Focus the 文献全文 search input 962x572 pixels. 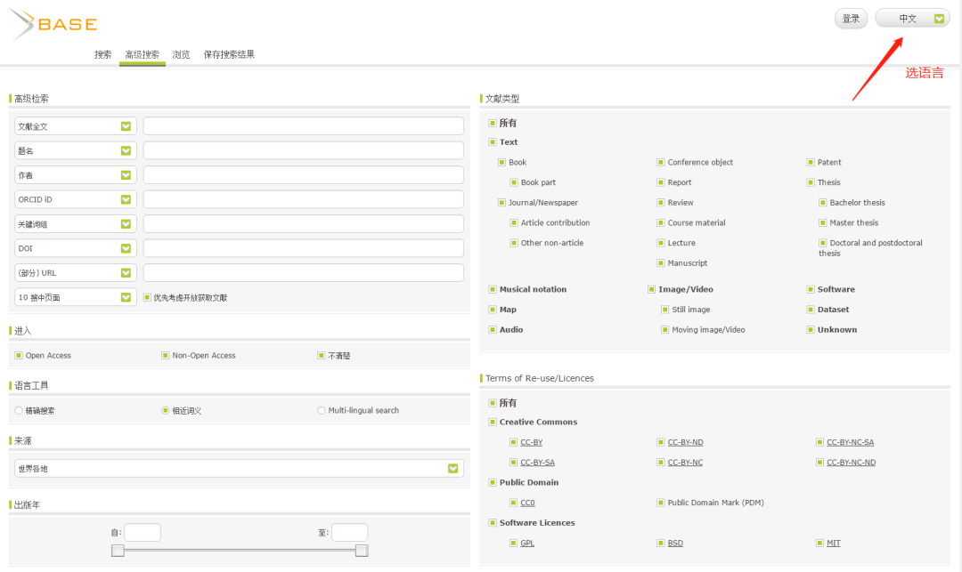303,126
